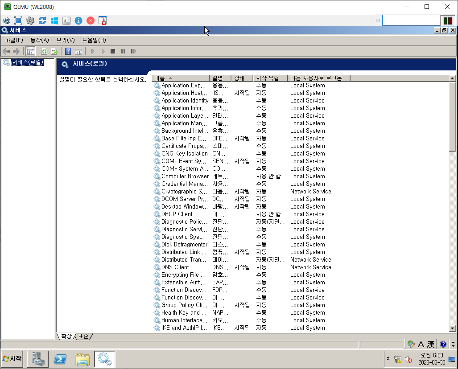Click the volume muted tray icon
Image resolution: width=458 pixels, height=369 pixels.
point(408,359)
